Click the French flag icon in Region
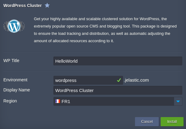186x129 pixels. [x=58, y=101]
